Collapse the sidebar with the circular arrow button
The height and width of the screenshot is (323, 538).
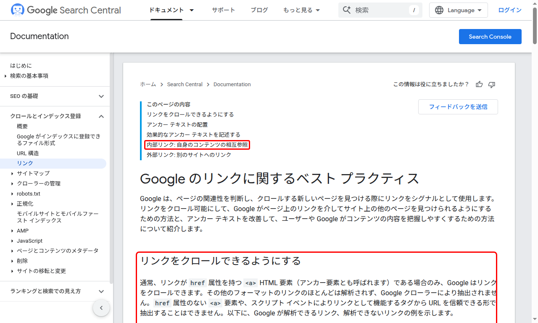(101, 308)
